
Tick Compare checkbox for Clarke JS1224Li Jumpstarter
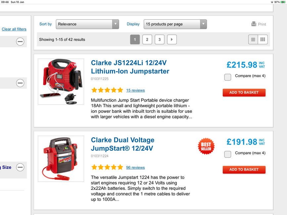pyautogui.click(x=227, y=77)
